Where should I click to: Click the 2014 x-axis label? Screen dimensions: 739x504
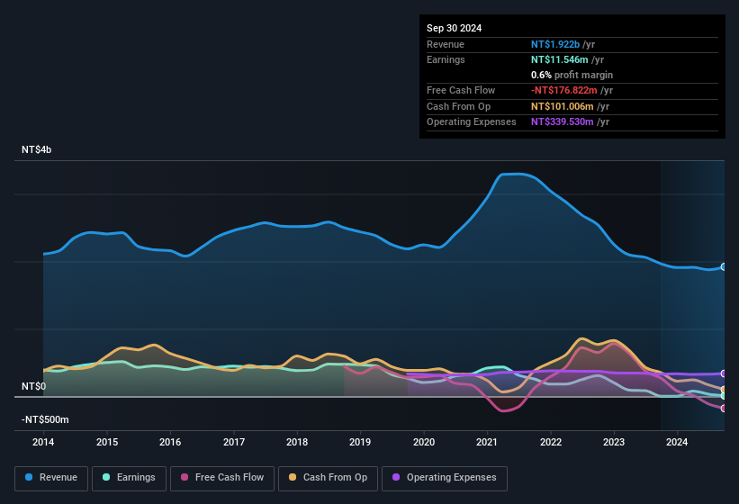(43, 442)
